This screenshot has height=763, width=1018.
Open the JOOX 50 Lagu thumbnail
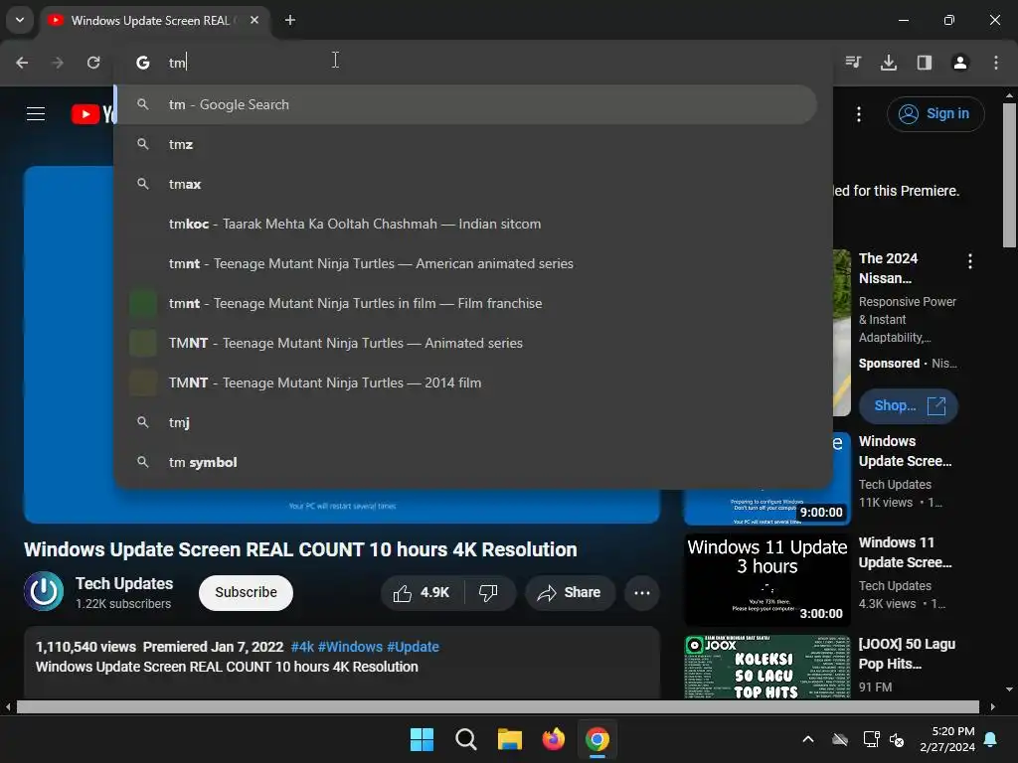click(767, 667)
